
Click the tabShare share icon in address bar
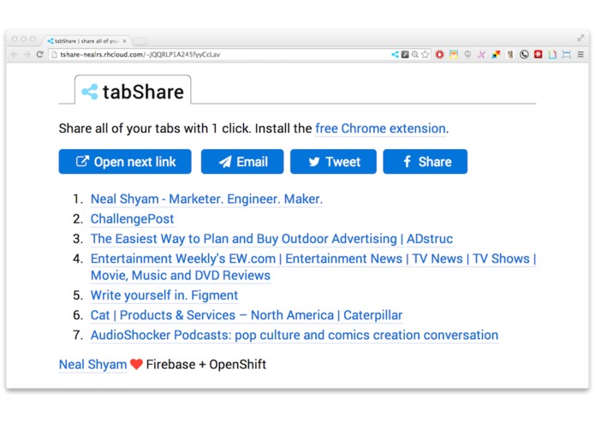pyautogui.click(x=395, y=55)
